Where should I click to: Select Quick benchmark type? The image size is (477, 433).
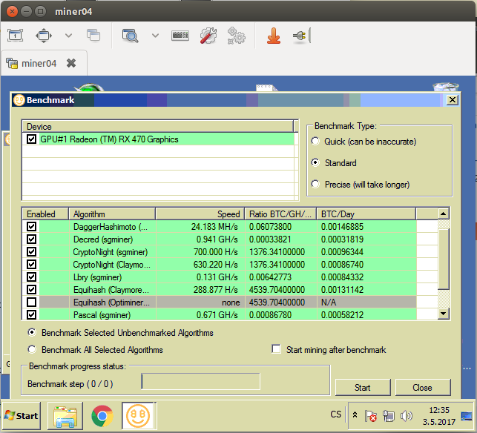coord(315,142)
